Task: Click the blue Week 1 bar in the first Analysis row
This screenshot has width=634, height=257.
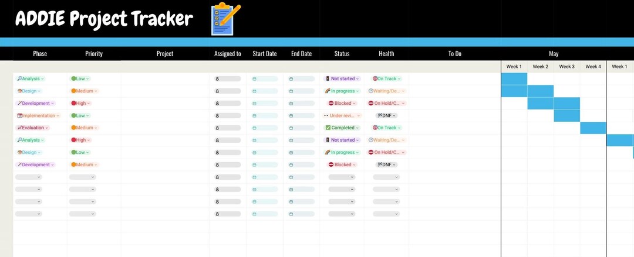Action: coord(514,78)
